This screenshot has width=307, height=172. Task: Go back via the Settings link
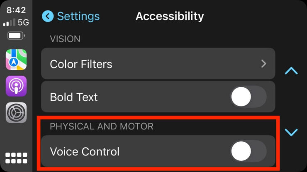(x=78, y=16)
